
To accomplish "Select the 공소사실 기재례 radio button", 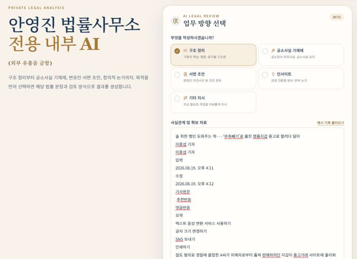I will click(265, 51).
